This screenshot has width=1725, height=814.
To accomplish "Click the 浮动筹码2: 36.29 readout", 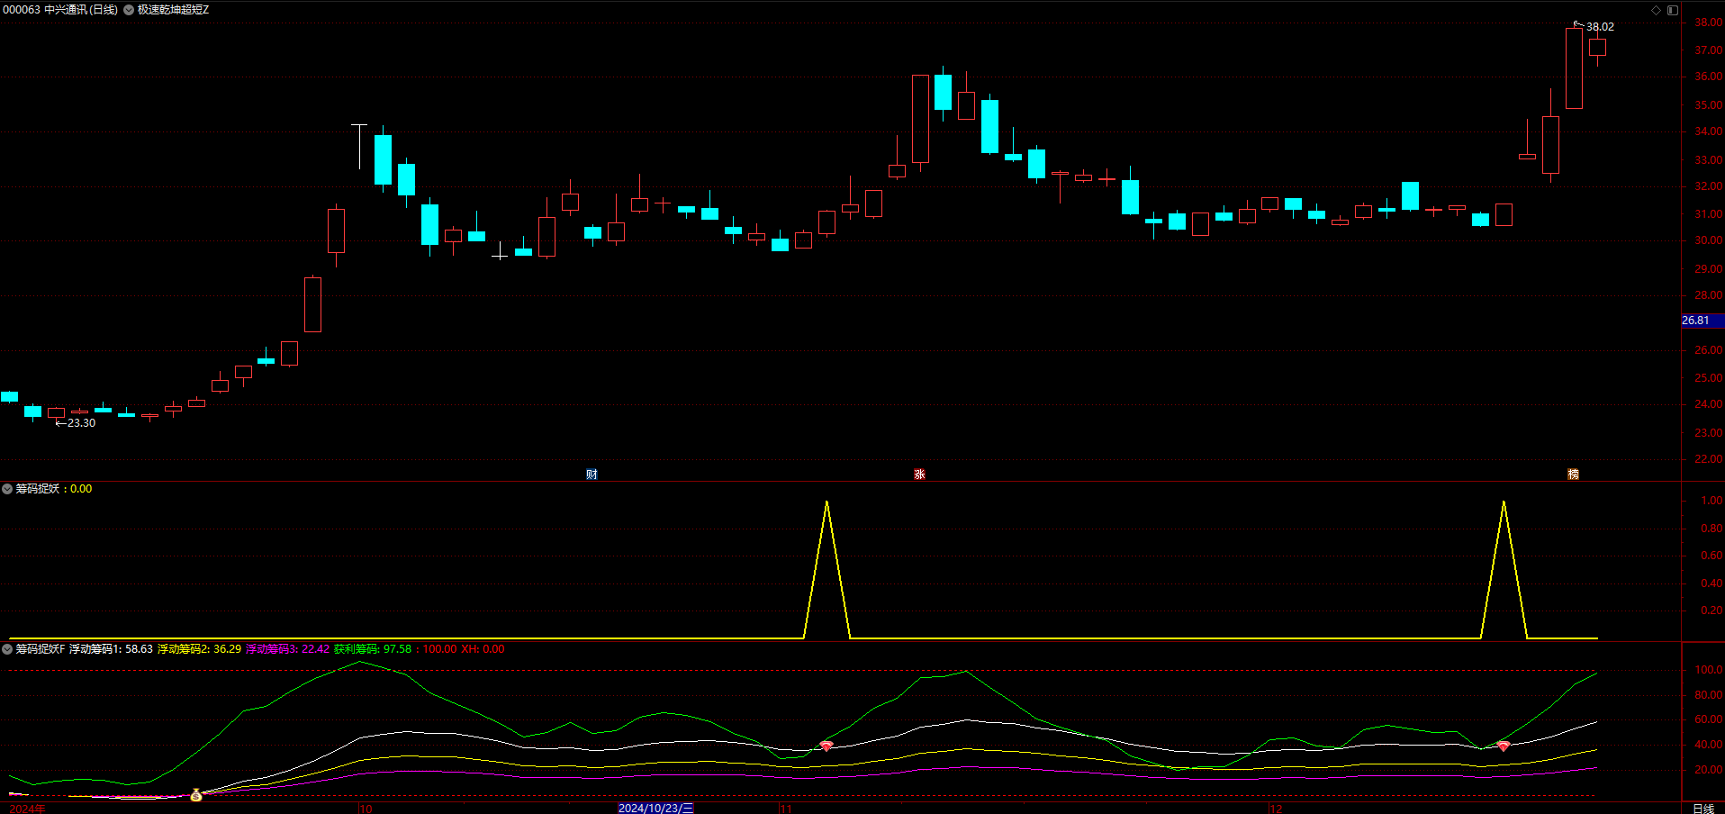I will click(x=199, y=649).
